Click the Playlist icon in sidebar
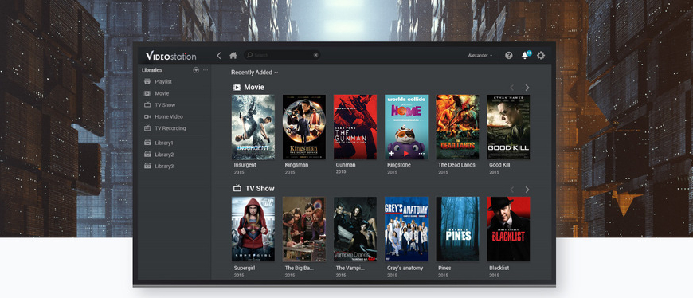Screen dimensions: 693x298 [x=147, y=82]
